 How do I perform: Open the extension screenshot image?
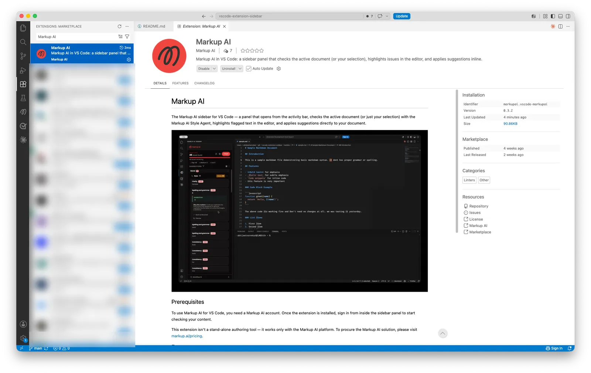300,211
